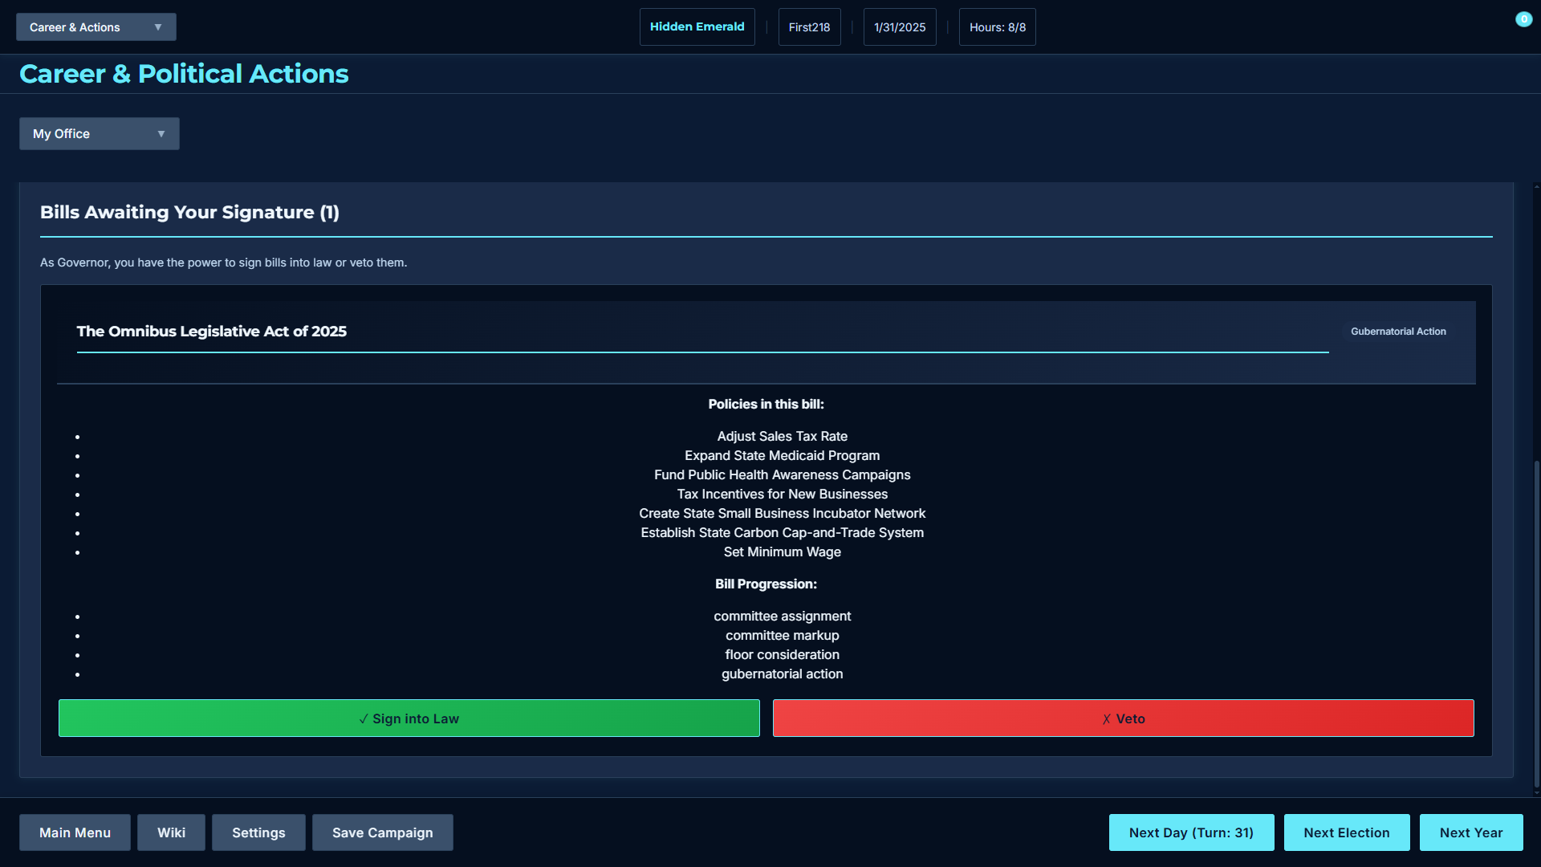Veto the Omnibus Legislative Act
Screen dimensions: 1541x867
click(x=1123, y=718)
